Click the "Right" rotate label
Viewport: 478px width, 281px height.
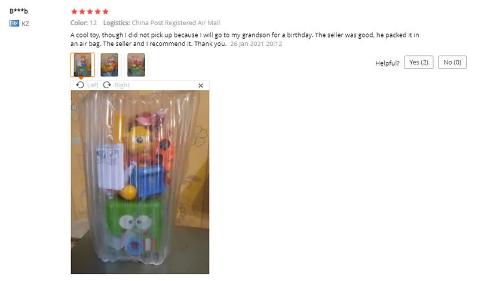pos(122,85)
